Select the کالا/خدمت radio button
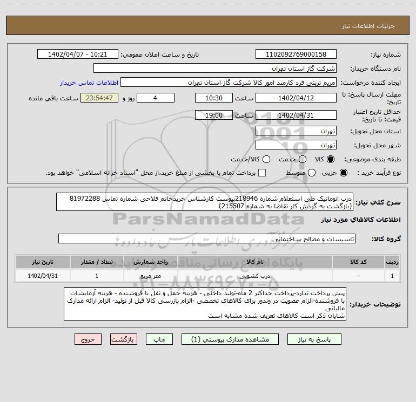This screenshot has height=402, width=416. (x=266, y=159)
